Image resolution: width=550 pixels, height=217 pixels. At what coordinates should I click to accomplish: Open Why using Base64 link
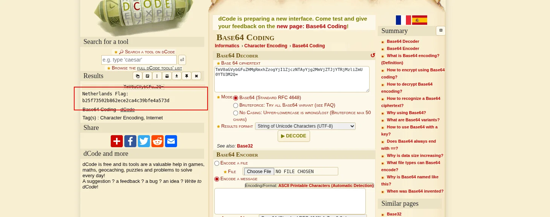[406, 113]
